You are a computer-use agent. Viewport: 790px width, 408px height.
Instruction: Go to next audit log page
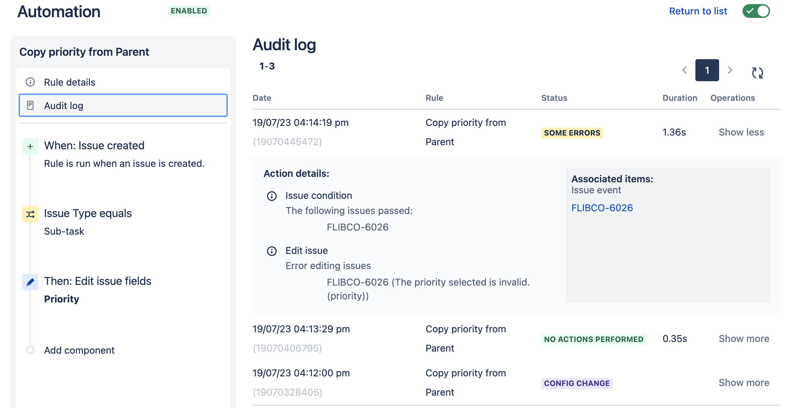click(730, 70)
